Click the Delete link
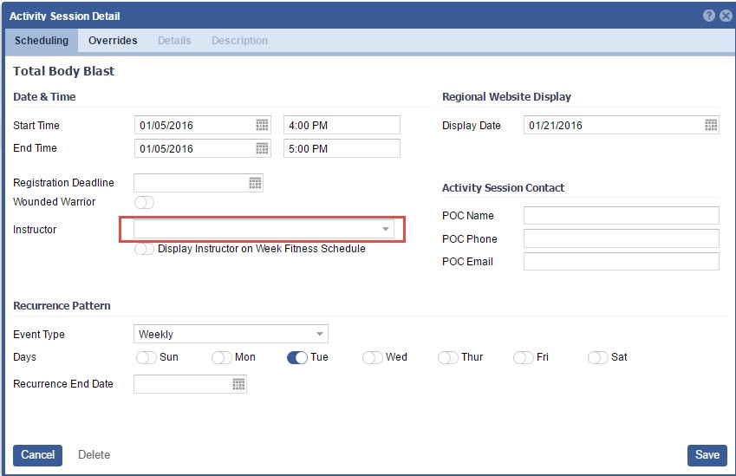The width and height of the screenshot is (736, 476). pos(94,455)
